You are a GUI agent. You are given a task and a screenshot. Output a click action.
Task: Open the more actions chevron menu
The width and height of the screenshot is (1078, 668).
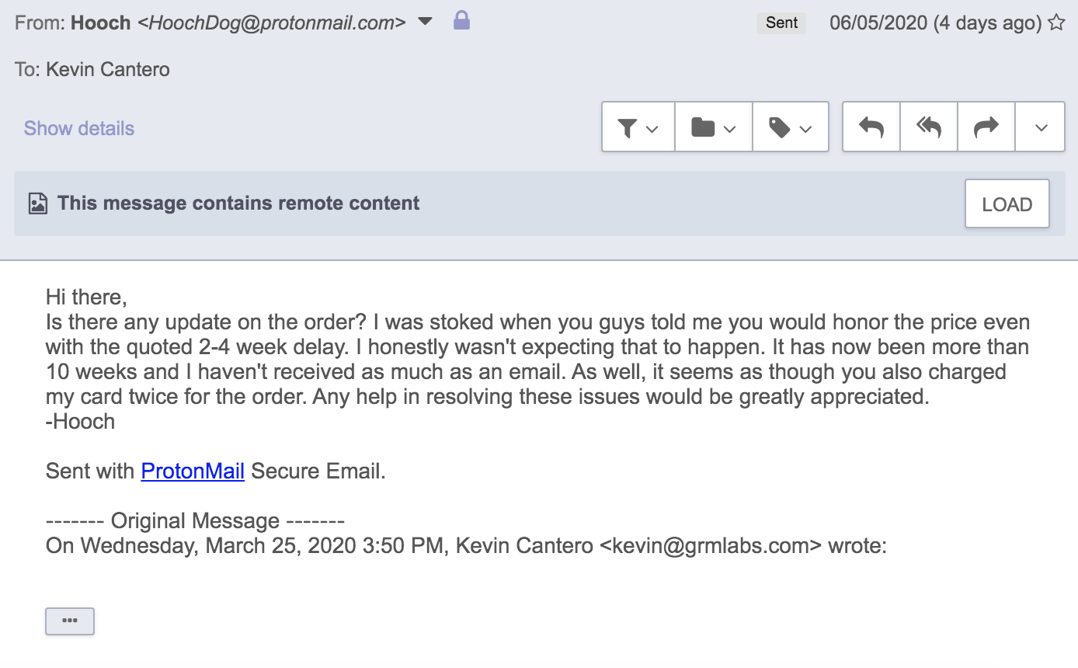click(1041, 127)
